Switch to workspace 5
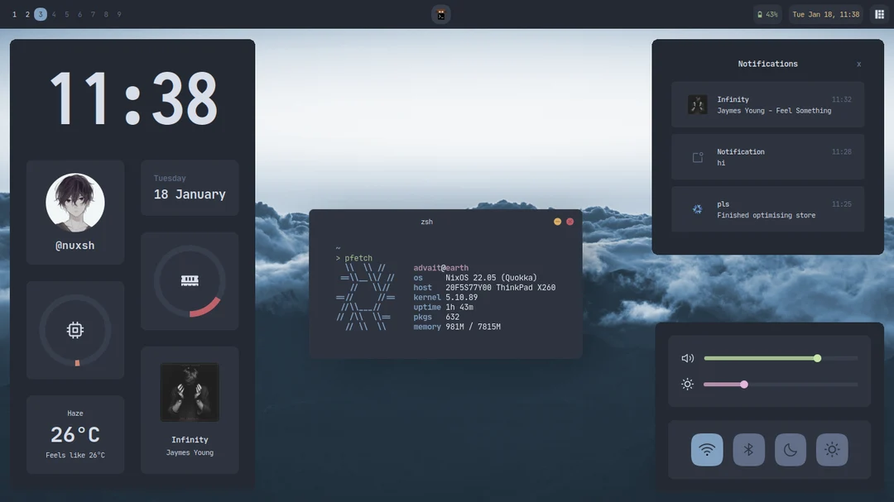 [x=66, y=14]
